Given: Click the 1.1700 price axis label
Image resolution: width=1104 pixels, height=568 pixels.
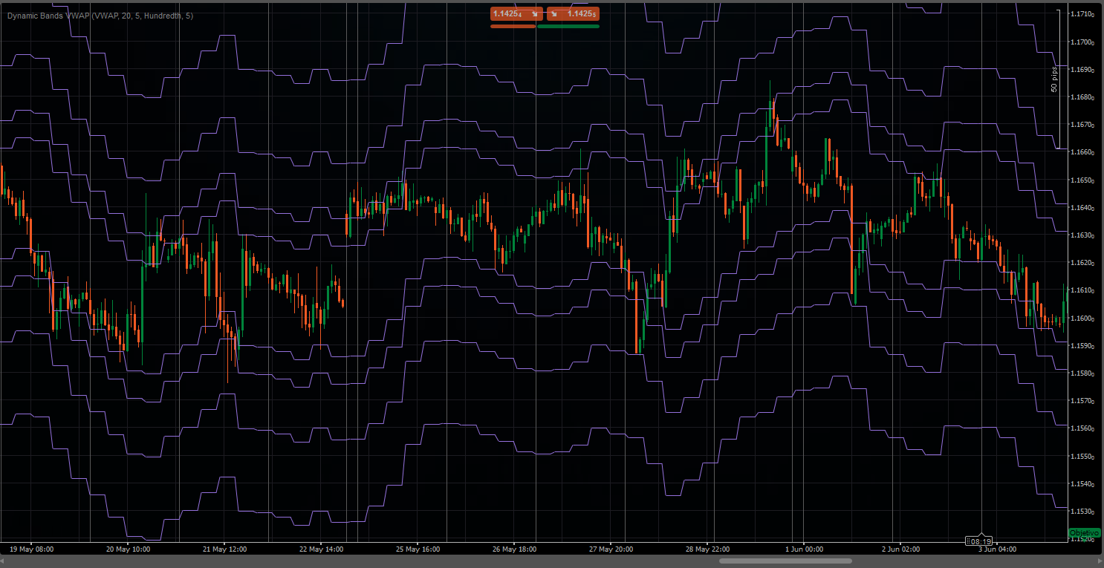Looking at the screenshot, I should tap(1082, 42).
